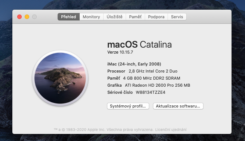Select the Paměť tab
The width and height of the screenshot is (245, 141).
click(x=135, y=17)
